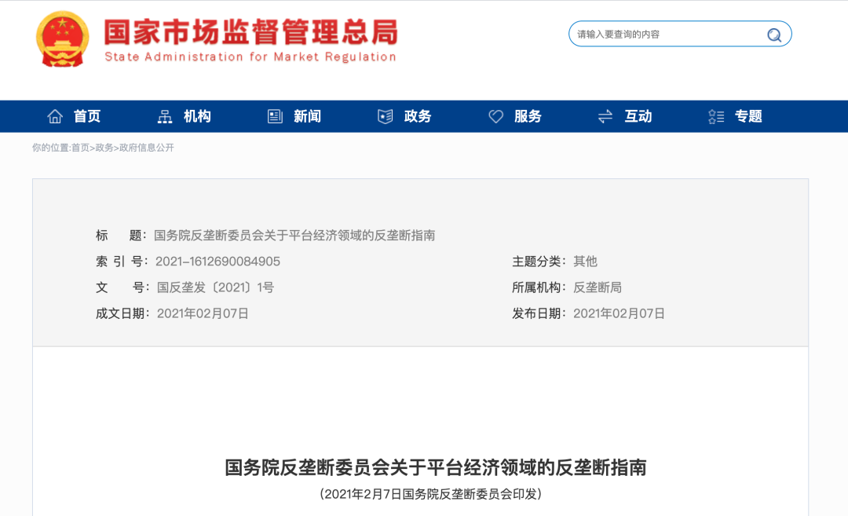Click the 主题分类 value 其他
The height and width of the screenshot is (516, 848).
click(x=585, y=262)
